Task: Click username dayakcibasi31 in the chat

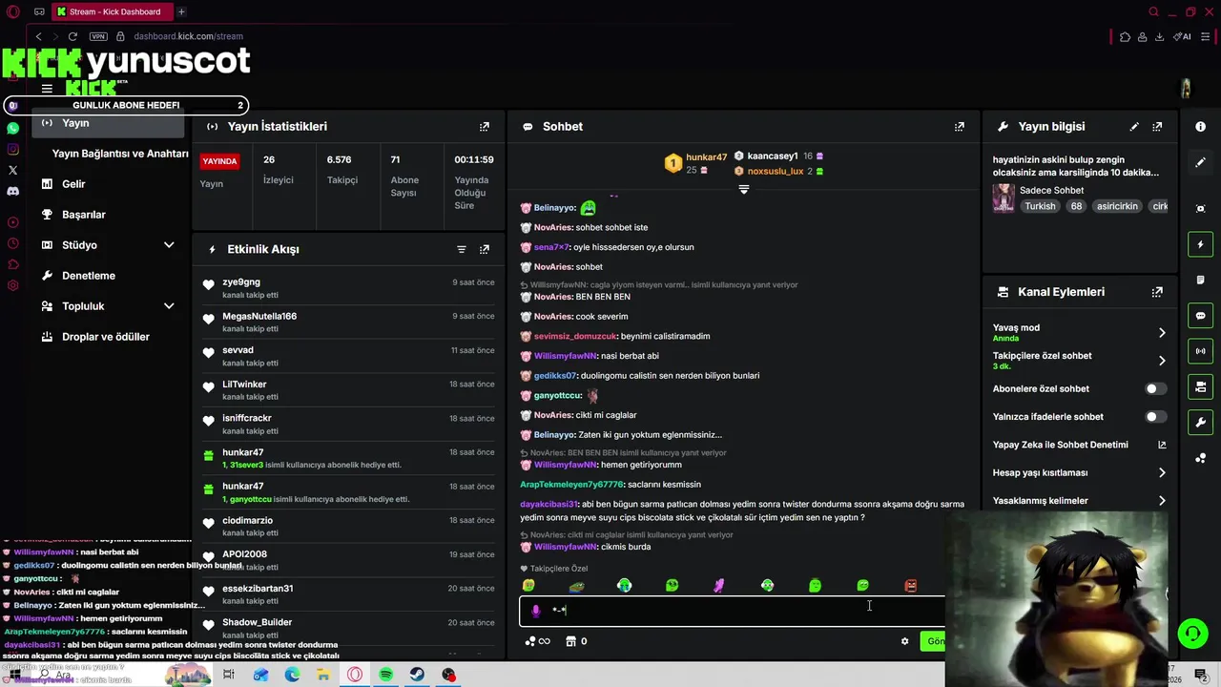Action: (548, 504)
